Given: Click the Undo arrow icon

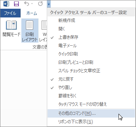Looking at the screenshot, I should click(x=27, y=4).
